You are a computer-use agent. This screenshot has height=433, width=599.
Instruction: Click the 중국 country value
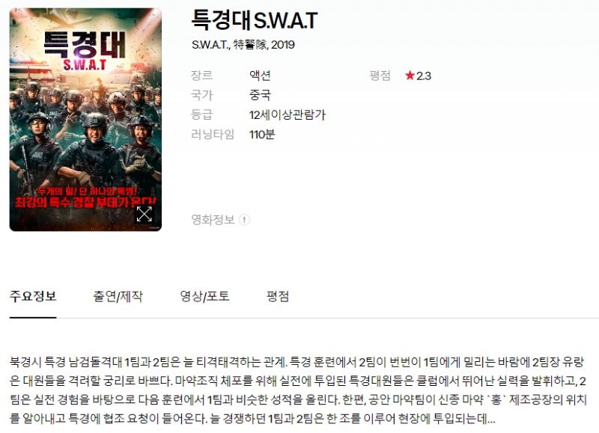[x=260, y=95]
